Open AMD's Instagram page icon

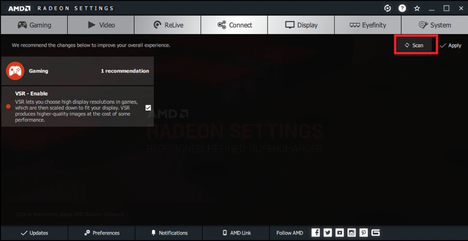352,232
